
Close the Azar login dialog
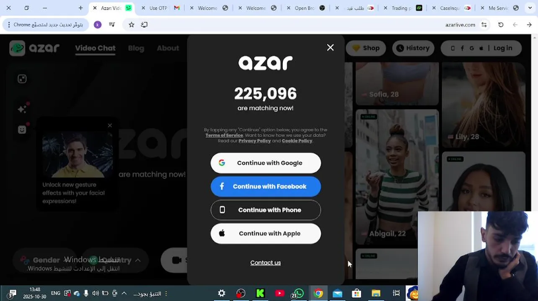pos(330,48)
